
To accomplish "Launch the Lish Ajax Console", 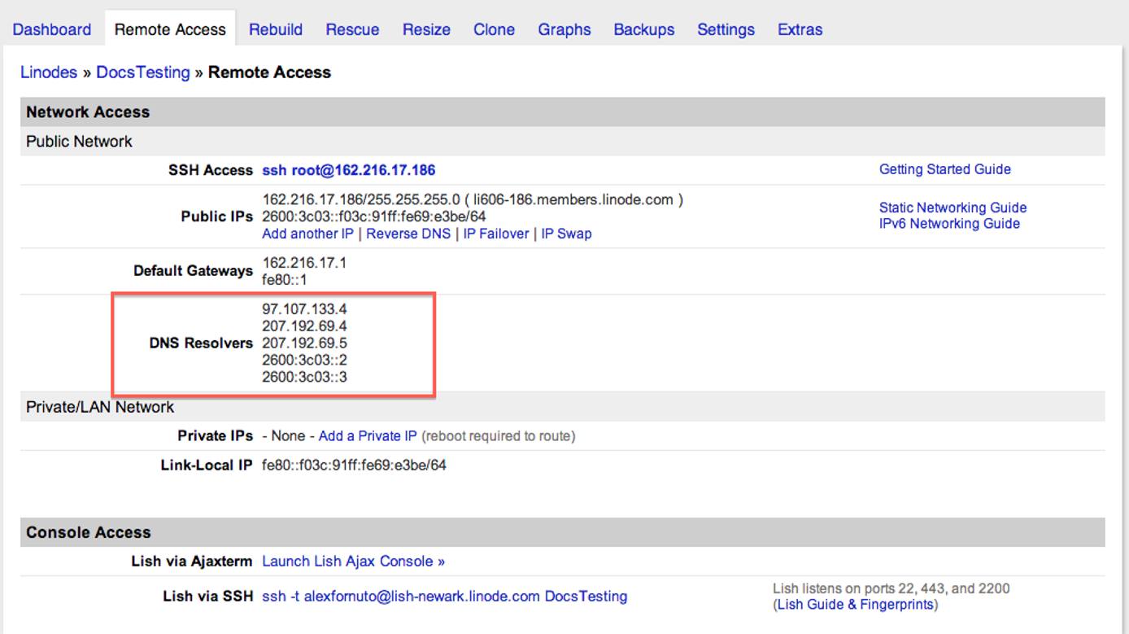I will (352, 561).
